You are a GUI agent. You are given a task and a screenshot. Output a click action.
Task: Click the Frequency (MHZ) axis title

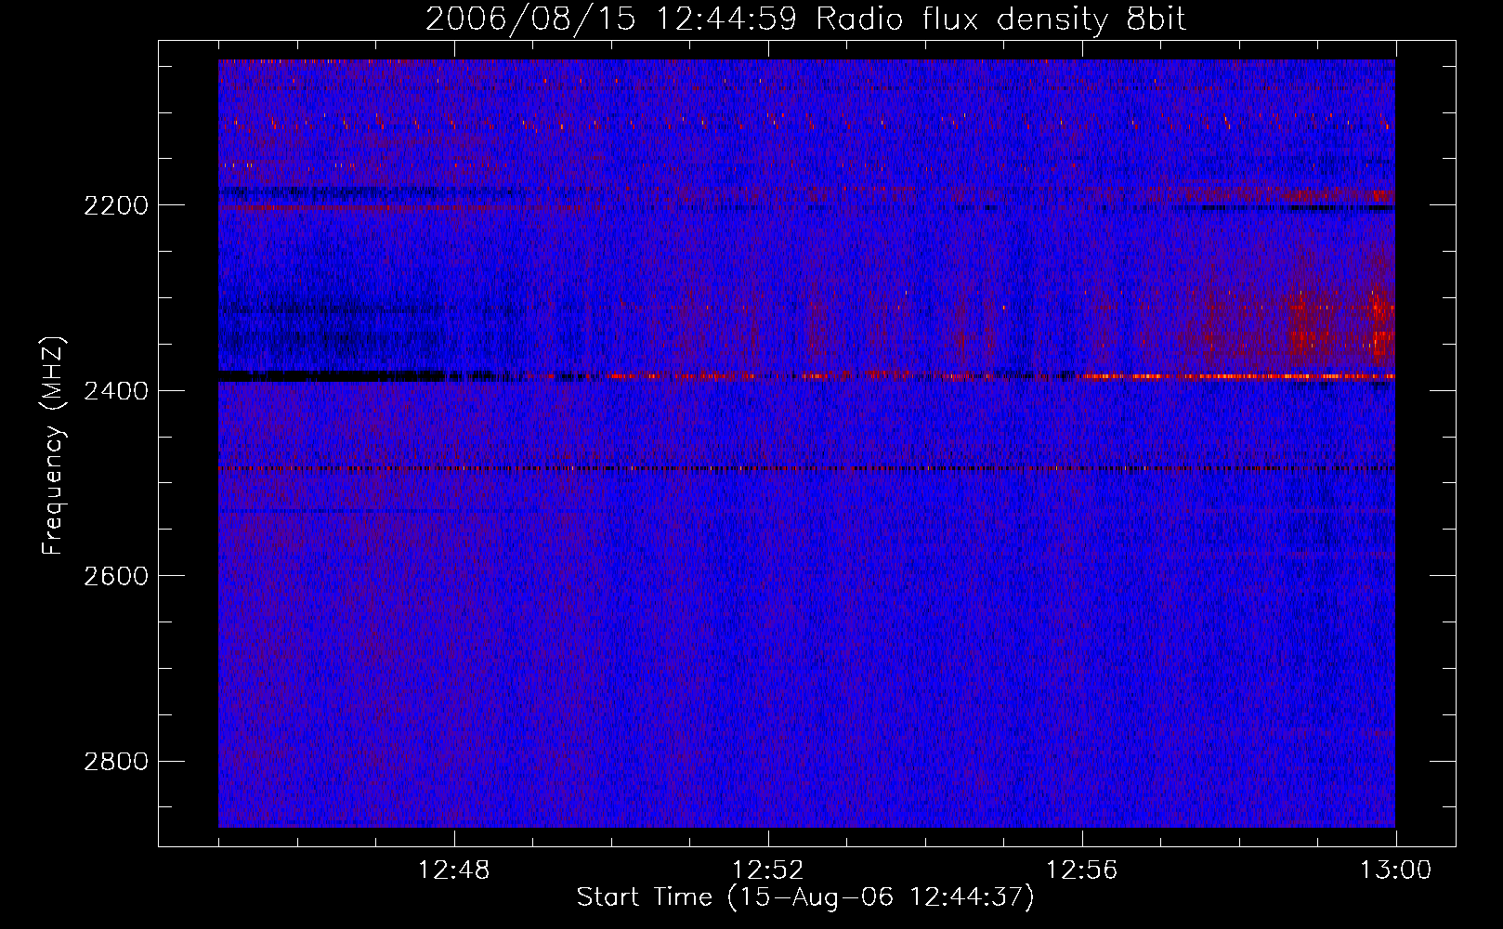click(x=53, y=446)
